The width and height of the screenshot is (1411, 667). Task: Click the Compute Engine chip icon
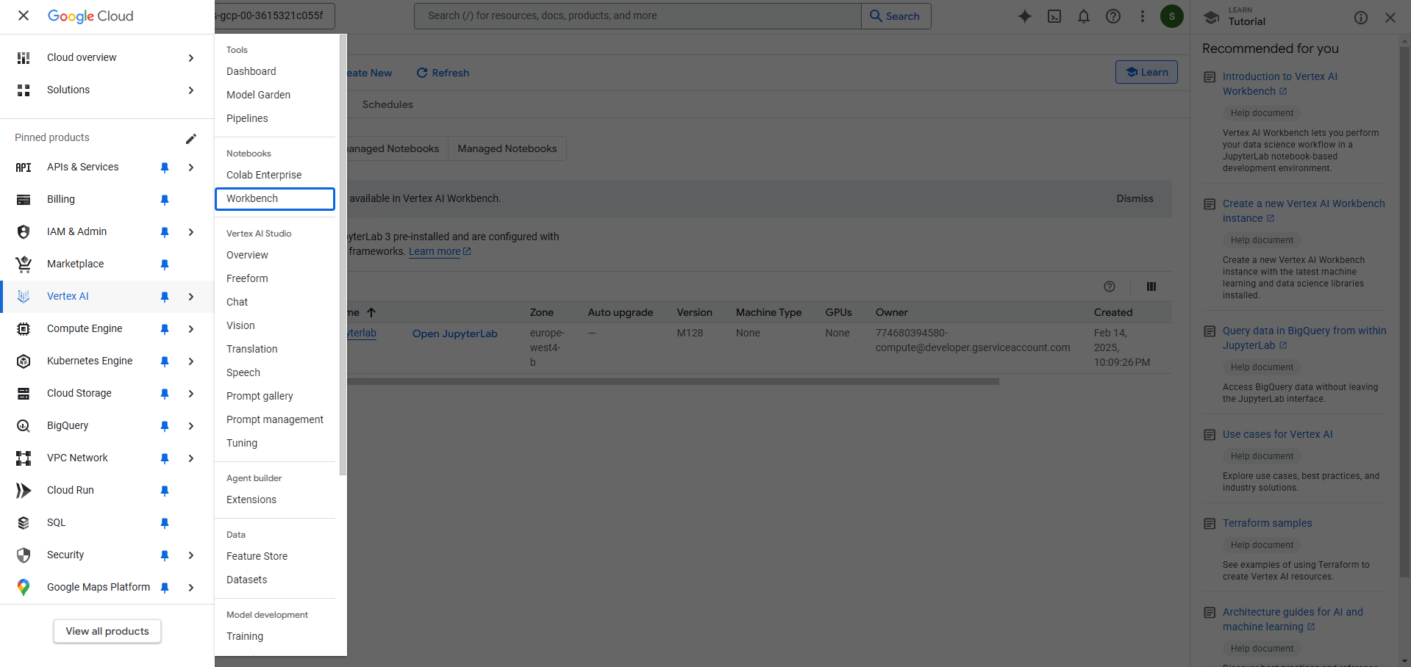24,328
